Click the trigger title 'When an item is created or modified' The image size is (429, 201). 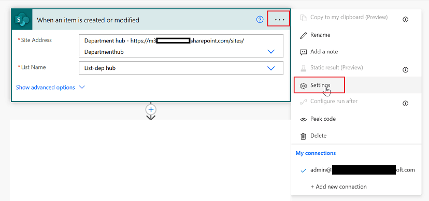(x=88, y=20)
